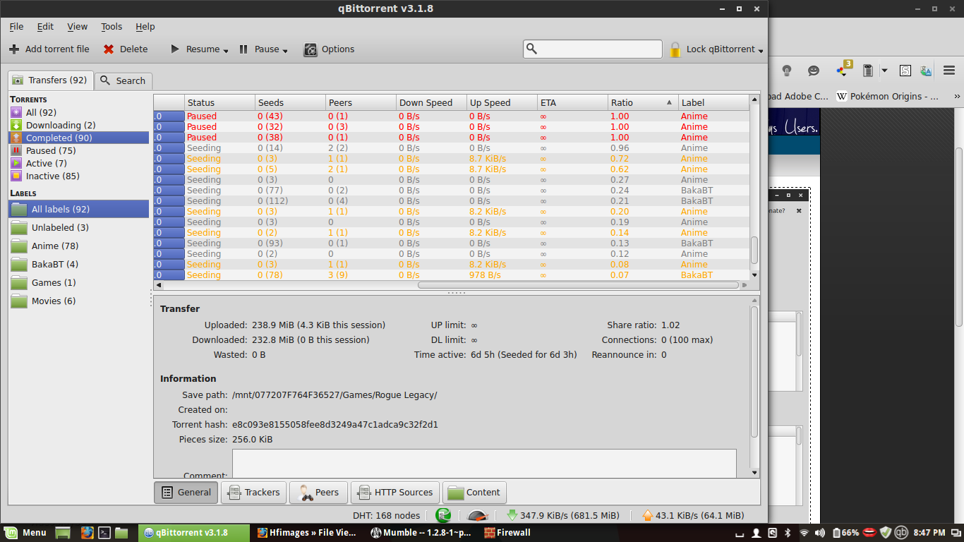Open the browser hamburger menu
This screenshot has width=964, height=542.
[x=950, y=71]
